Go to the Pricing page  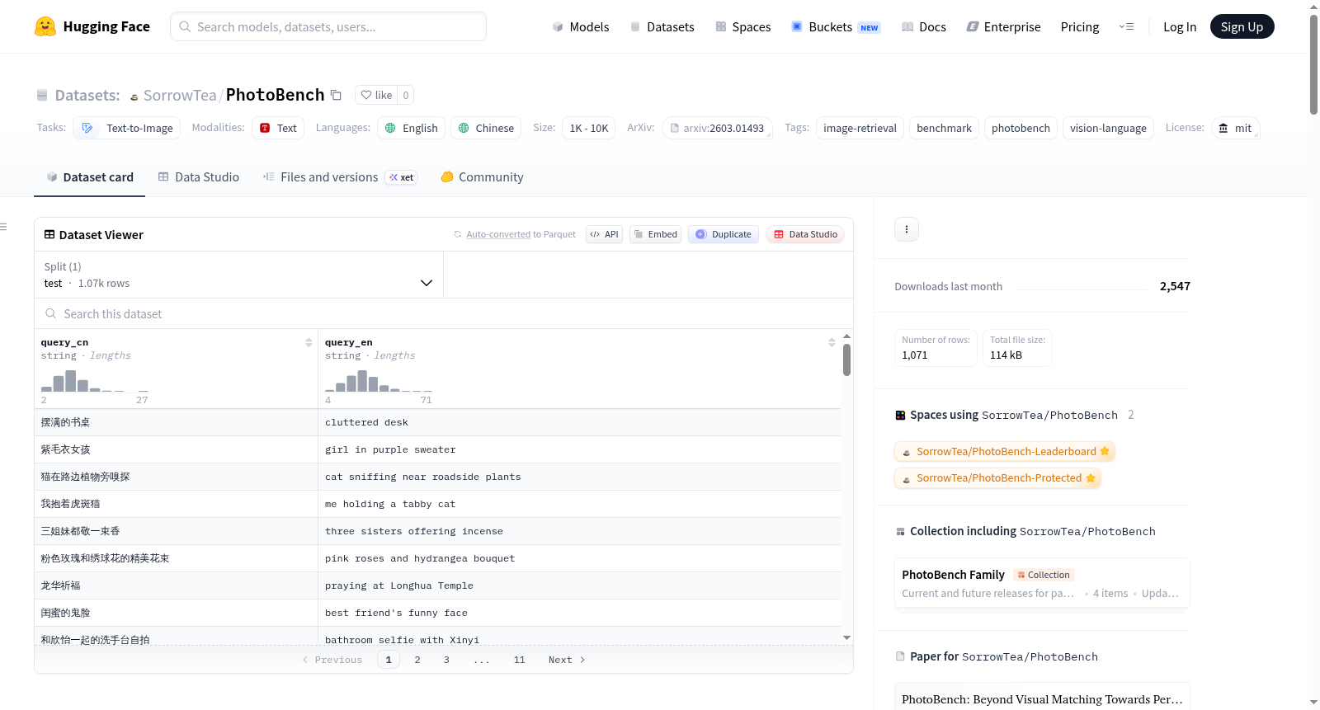tap(1080, 27)
